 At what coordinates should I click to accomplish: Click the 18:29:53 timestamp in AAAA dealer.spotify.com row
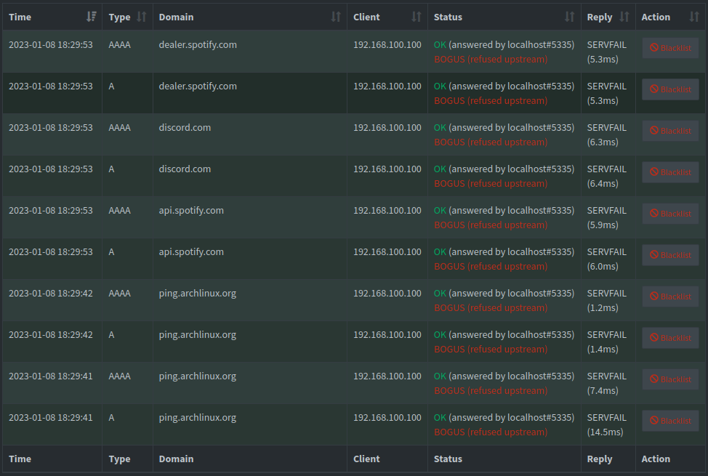[x=51, y=45]
